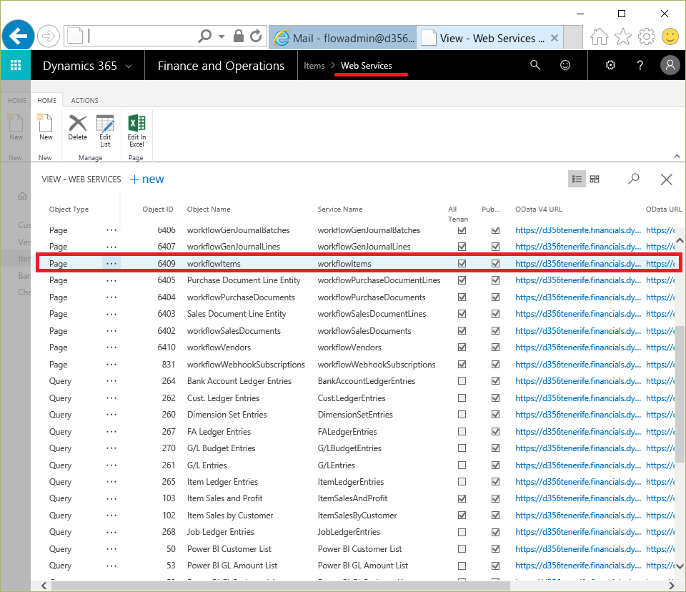Image resolution: width=686 pixels, height=592 pixels.
Task: Toggle Published checkbox for workflowVendors
Action: pos(495,347)
